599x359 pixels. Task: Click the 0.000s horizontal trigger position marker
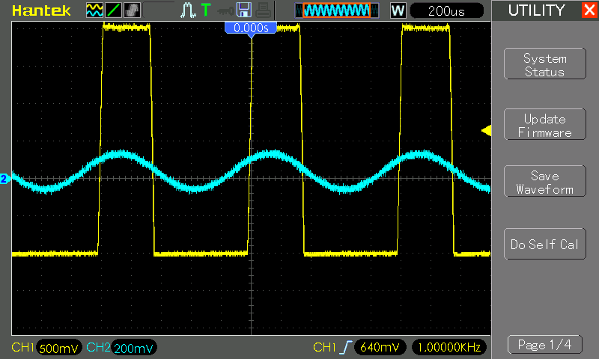coord(251,29)
